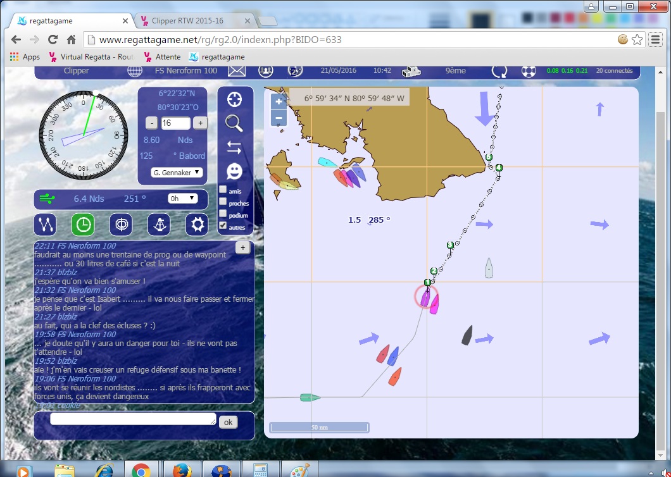671x477 pixels.
Task: Send chat message with ok button
Action: pyautogui.click(x=228, y=422)
